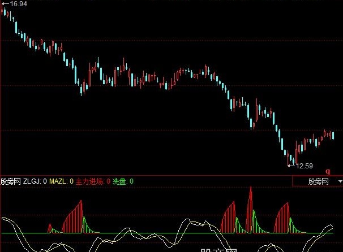Click the red q marker

tap(328, 171)
